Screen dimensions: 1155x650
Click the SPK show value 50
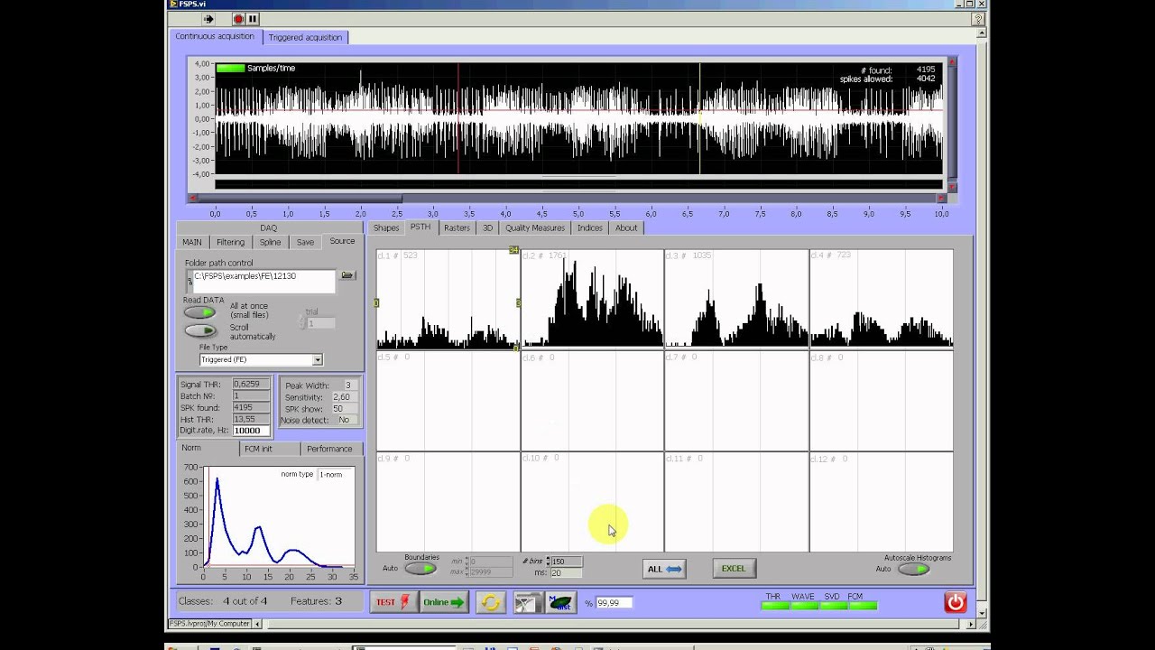tap(346, 409)
